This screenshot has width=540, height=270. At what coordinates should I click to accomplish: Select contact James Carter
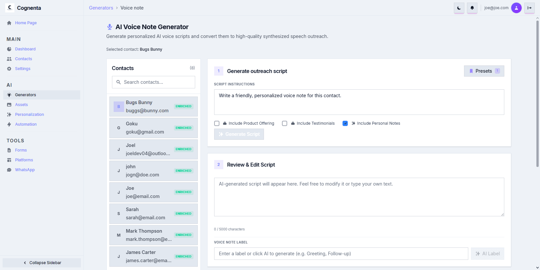coord(154,257)
